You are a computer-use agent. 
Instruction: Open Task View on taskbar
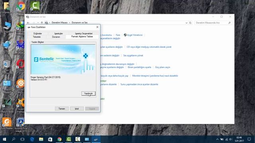coord(22,139)
